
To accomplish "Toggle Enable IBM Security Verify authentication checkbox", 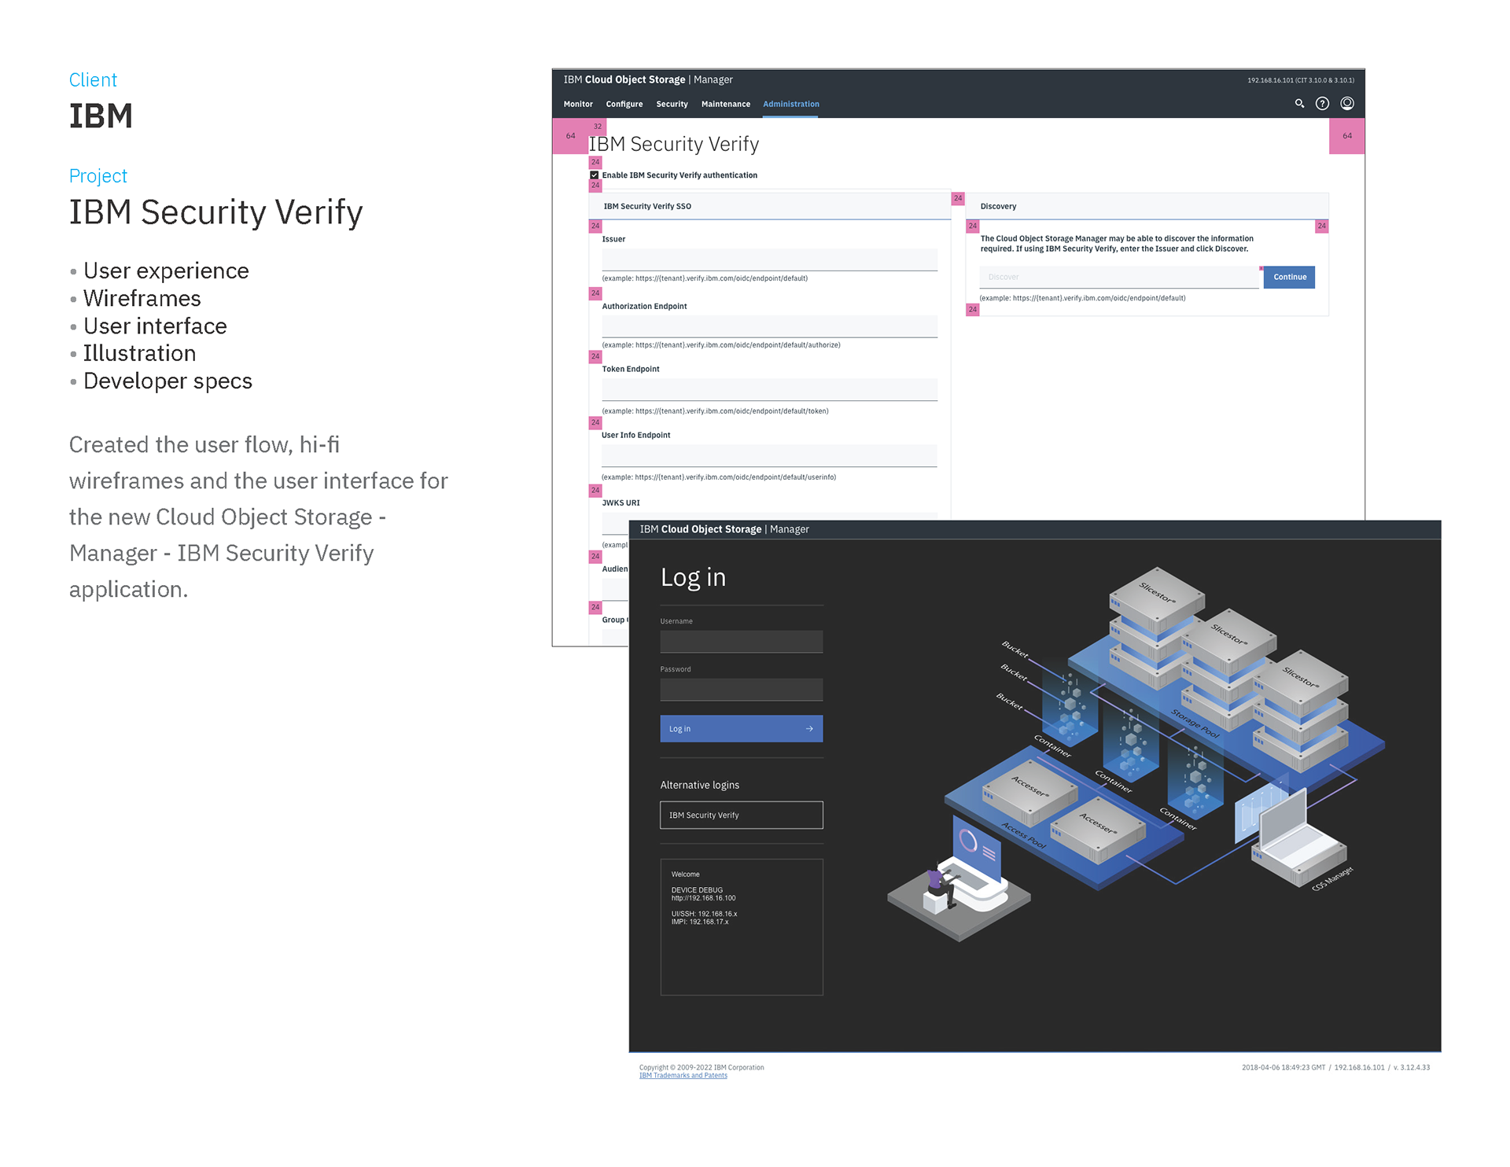I will click(595, 175).
